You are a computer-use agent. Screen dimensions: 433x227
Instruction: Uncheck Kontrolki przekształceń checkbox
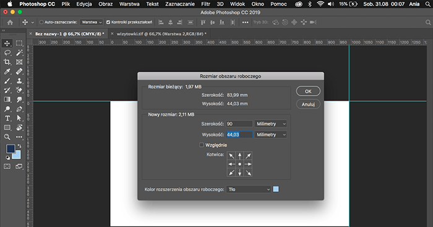point(108,22)
